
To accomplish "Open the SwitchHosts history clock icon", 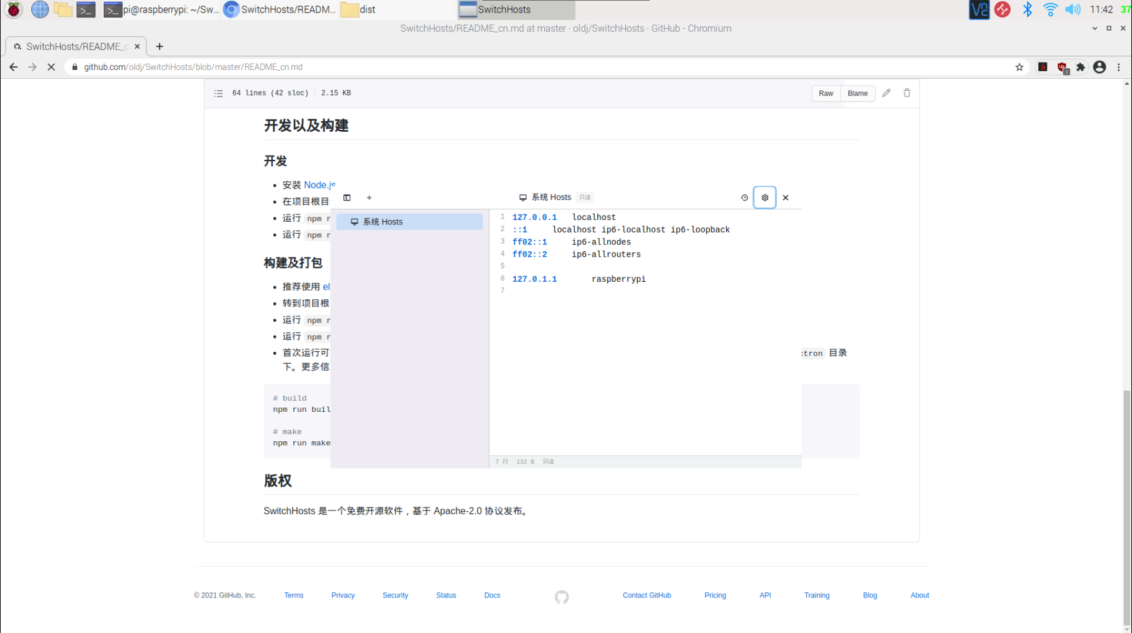I will coord(744,197).
